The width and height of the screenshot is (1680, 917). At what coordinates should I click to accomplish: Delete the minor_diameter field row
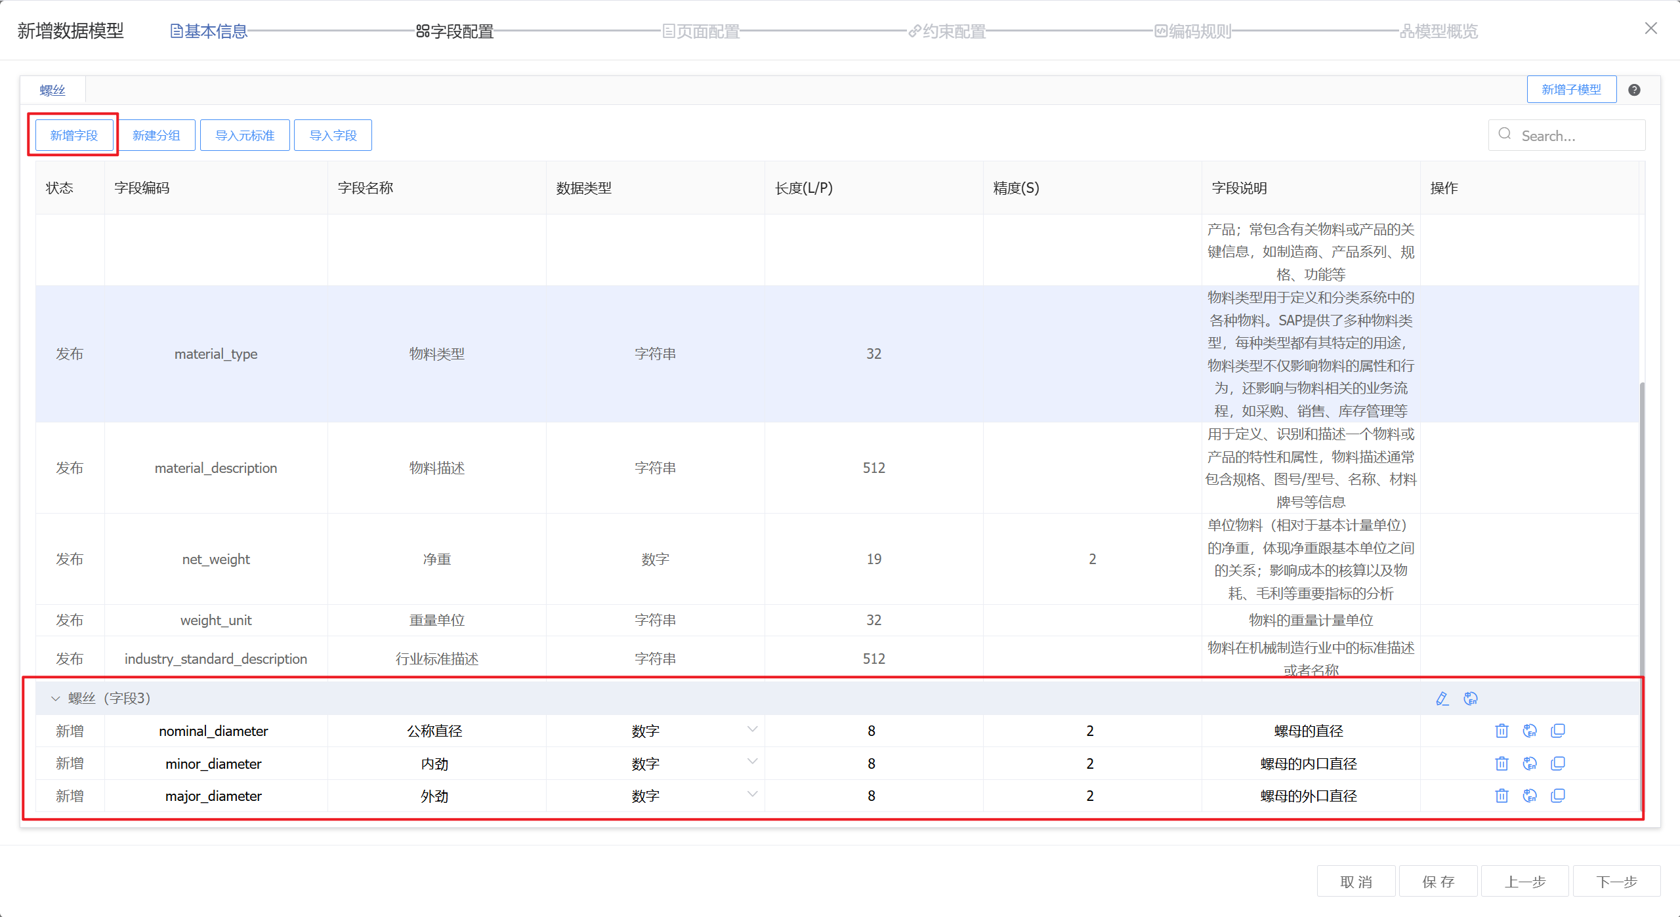pyautogui.click(x=1501, y=764)
